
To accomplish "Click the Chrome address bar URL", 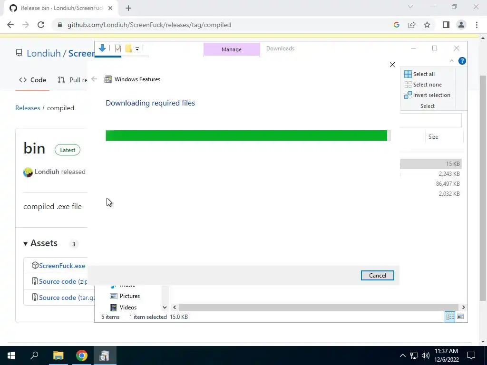I will [x=149, y=25].
